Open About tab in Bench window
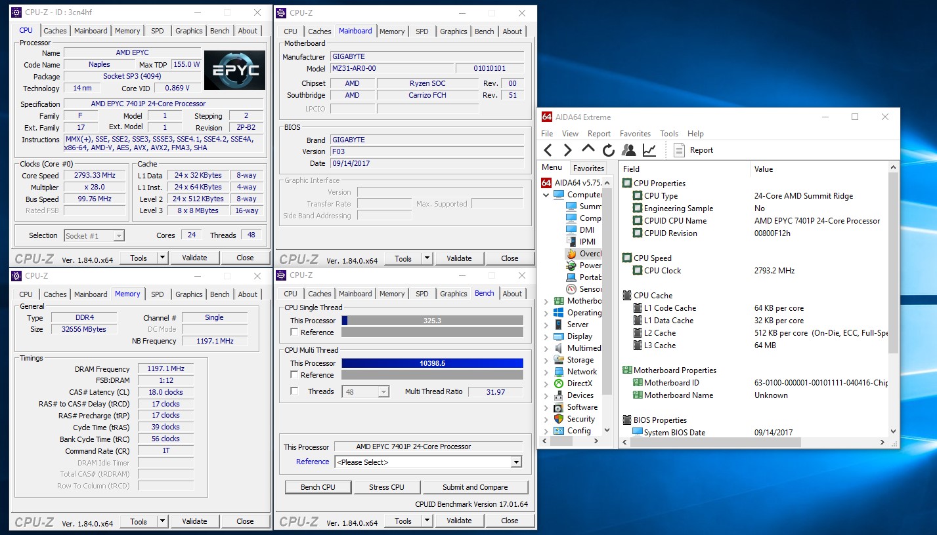The height and width of the screenshot is (535, 937). (512, 294)
